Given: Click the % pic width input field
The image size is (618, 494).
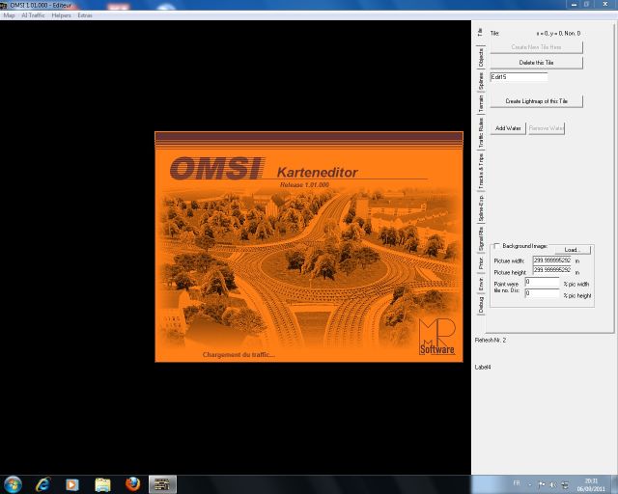Looking at the screenshot, I should 542,282.
